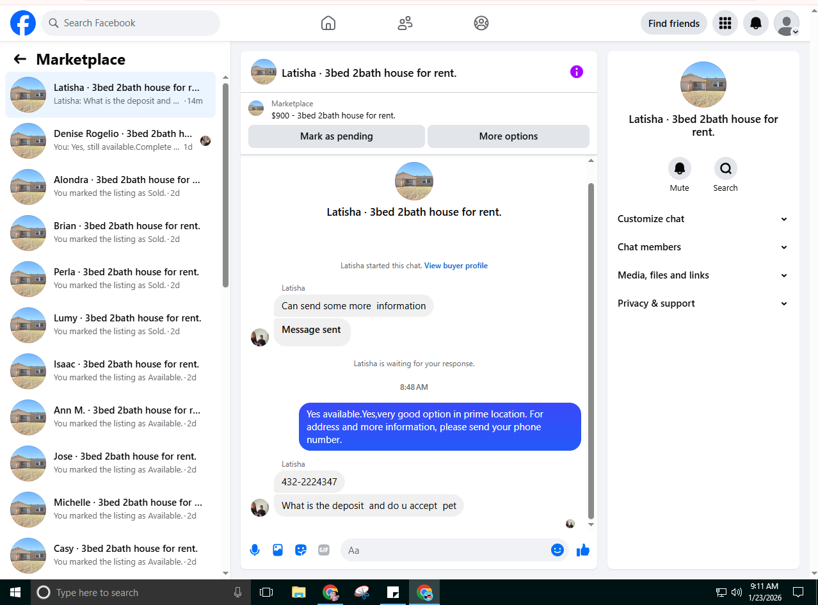Click the conversation list scrollbar
The height and width of the screenshot is (605, 818).
pyautogui.click(x=225, y=186)
